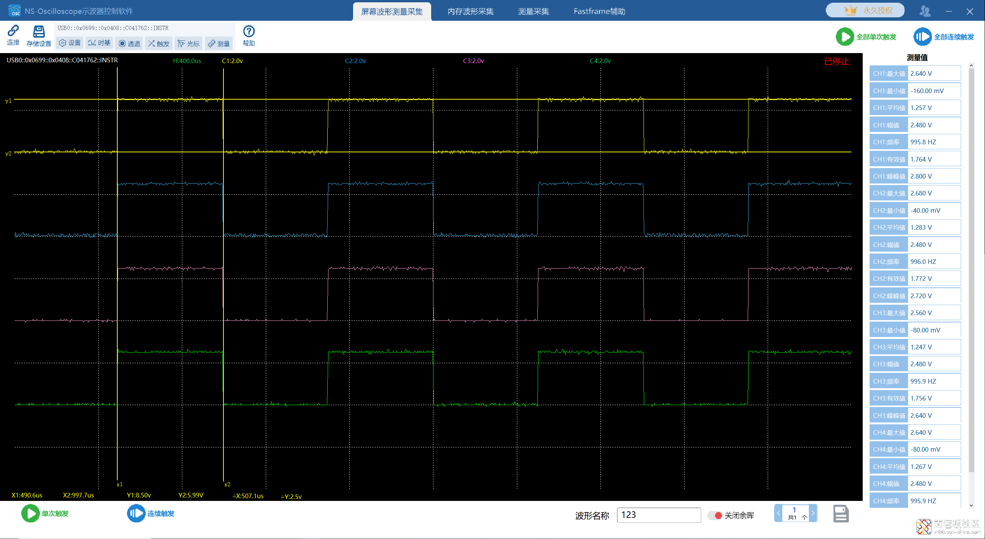Select the CH3:有效值 1.756 V row
The width and height of the screenshot is (985, 539).
[x=915, y=398]
